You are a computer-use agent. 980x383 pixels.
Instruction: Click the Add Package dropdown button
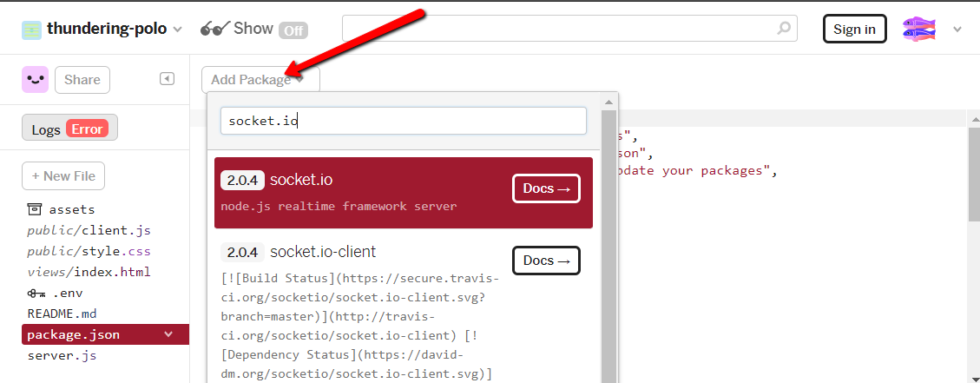260,80
